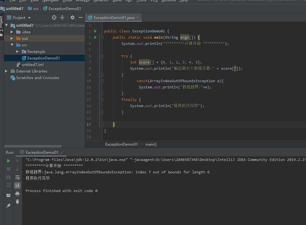
Task: Click line number 17 in gutter
Action: pos(89,124)
